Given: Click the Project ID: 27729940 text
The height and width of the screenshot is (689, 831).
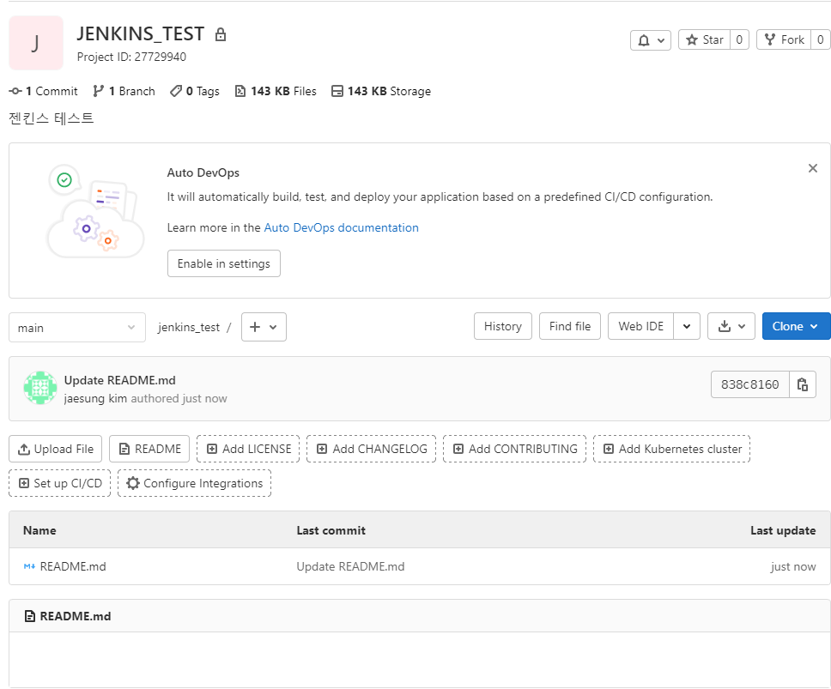Looking at the screenshot, I should click(x=131, y=57).
